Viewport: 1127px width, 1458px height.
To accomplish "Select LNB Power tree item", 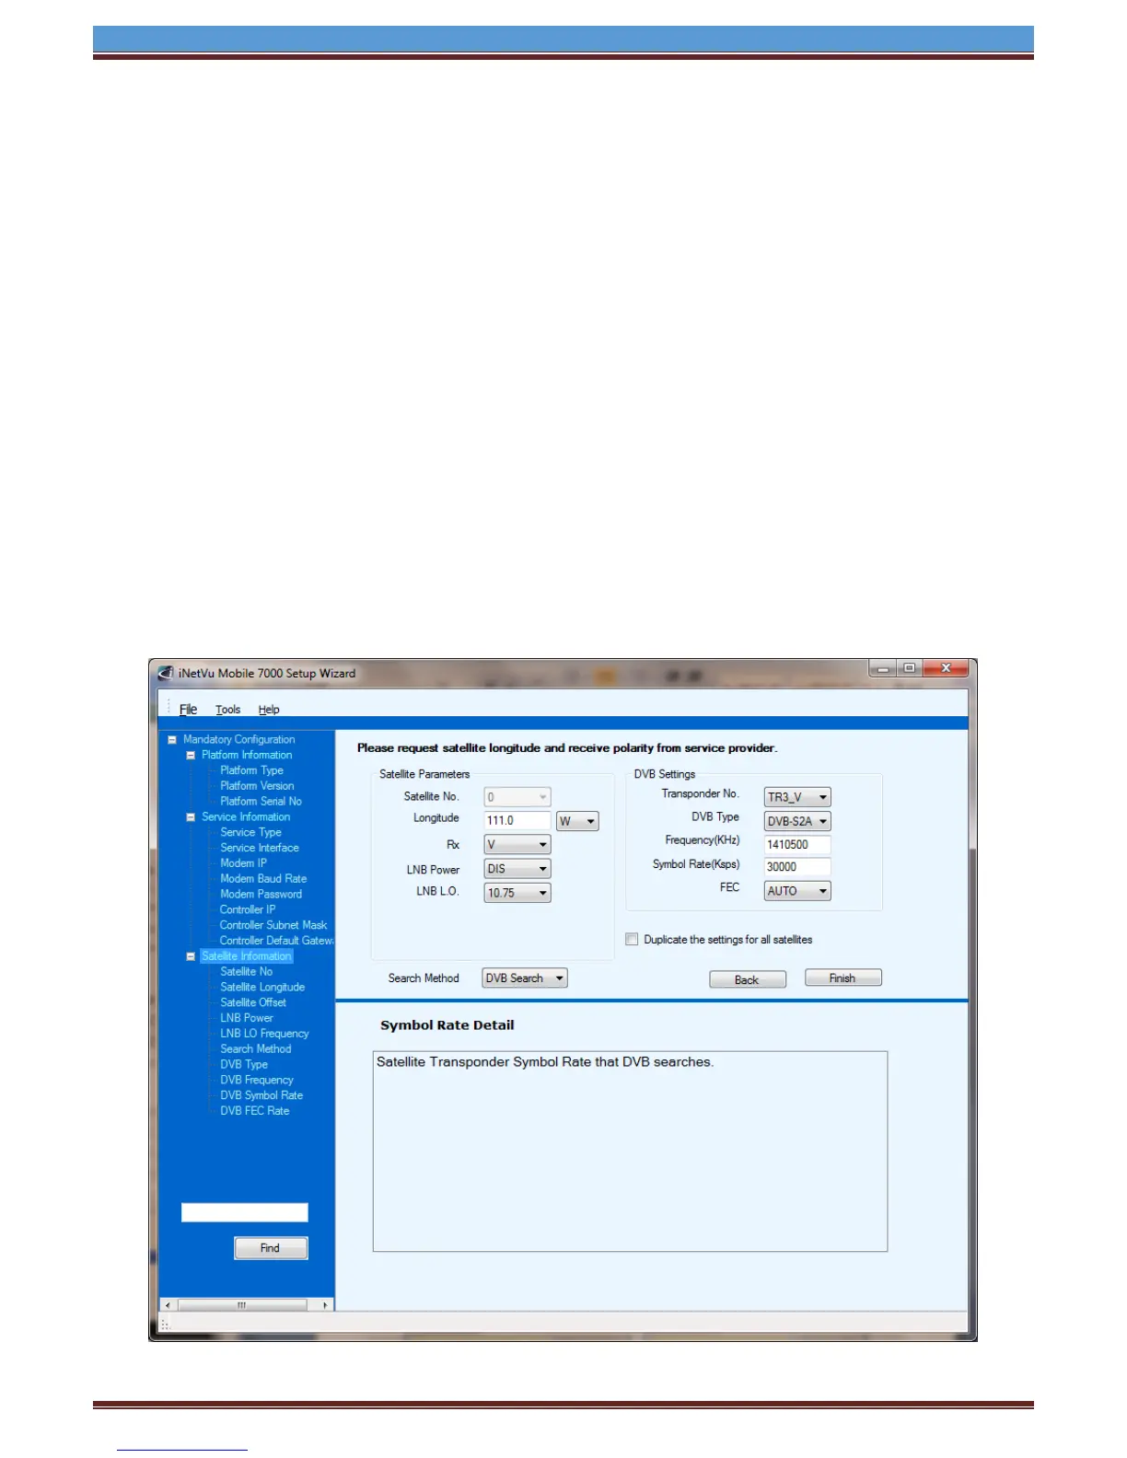I will click(247, 1018).
